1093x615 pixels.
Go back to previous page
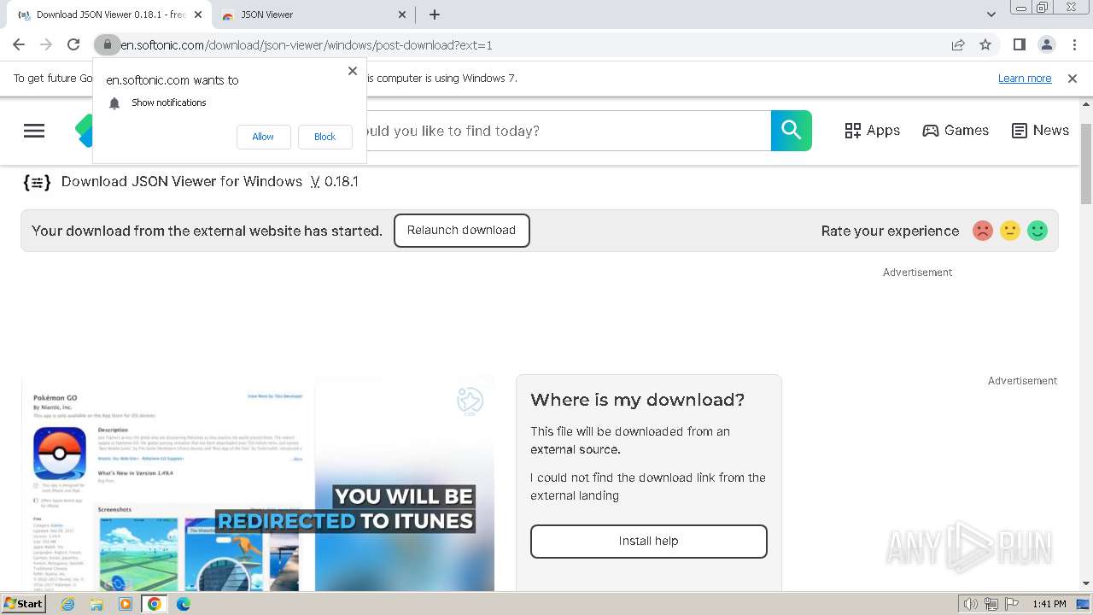pyautogui.click(x=19, y=44)
